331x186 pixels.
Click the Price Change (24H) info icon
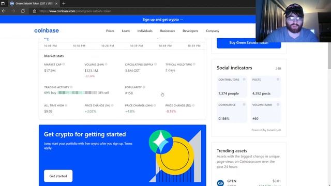pos(155,105)
